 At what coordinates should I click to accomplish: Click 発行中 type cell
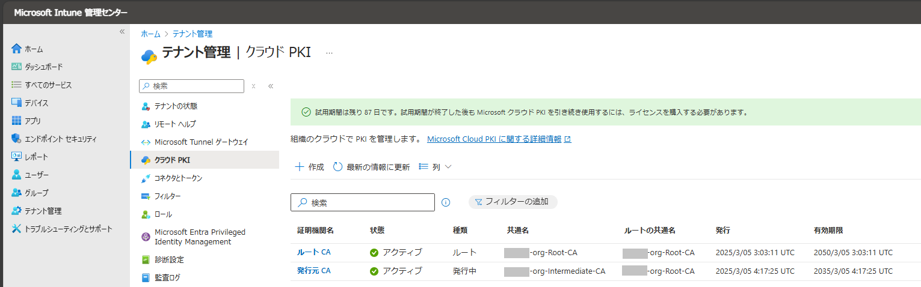point(465,271)
